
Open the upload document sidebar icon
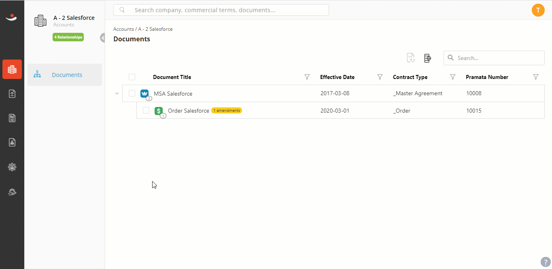click(x=12, y=94)
